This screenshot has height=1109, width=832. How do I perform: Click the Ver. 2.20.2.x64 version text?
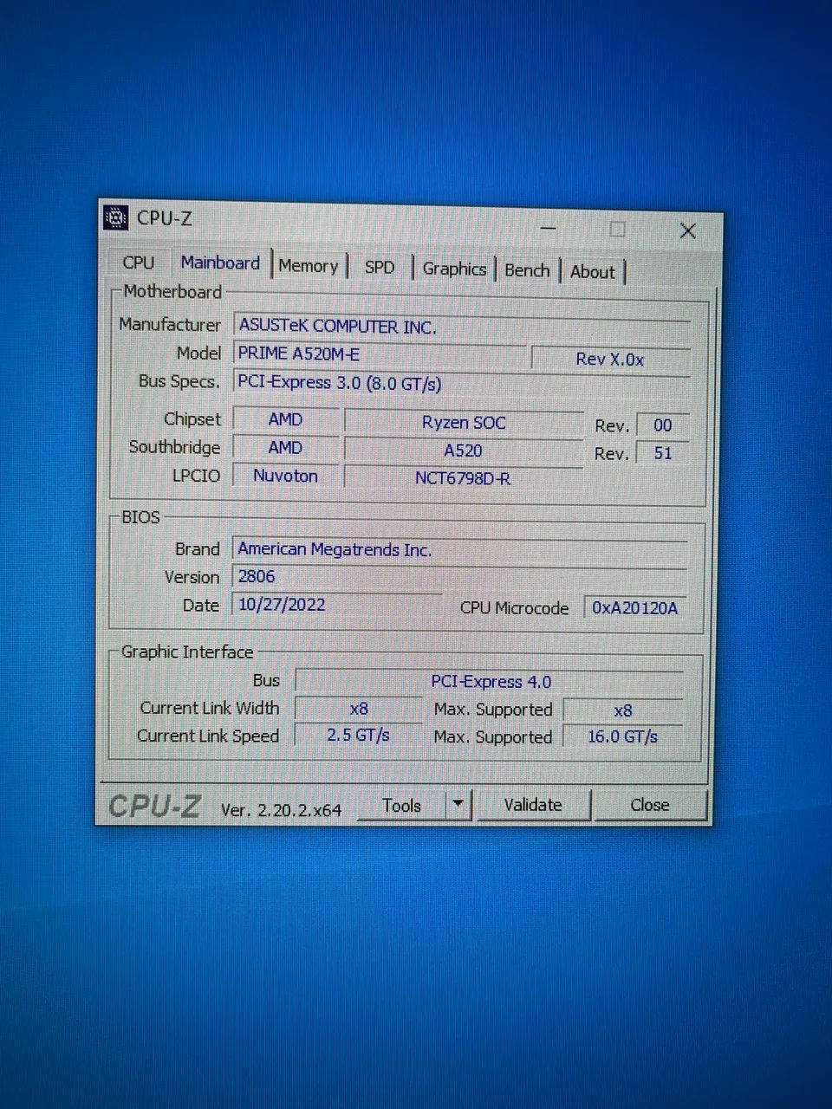(x=281, y=810)
